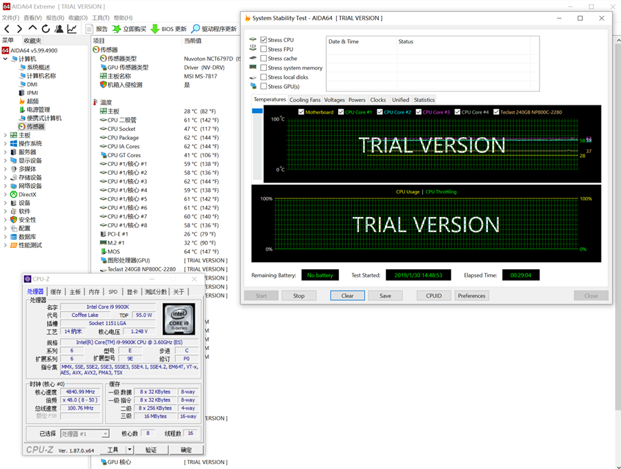Screen dimensions: 621x469
Task: Expand the 主板 tree node
Action: point(6,136)
